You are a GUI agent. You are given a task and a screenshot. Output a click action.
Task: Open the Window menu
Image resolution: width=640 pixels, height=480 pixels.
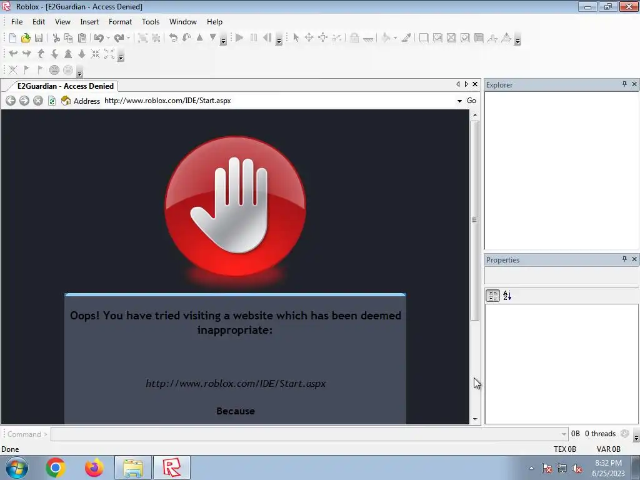point(183,22)
